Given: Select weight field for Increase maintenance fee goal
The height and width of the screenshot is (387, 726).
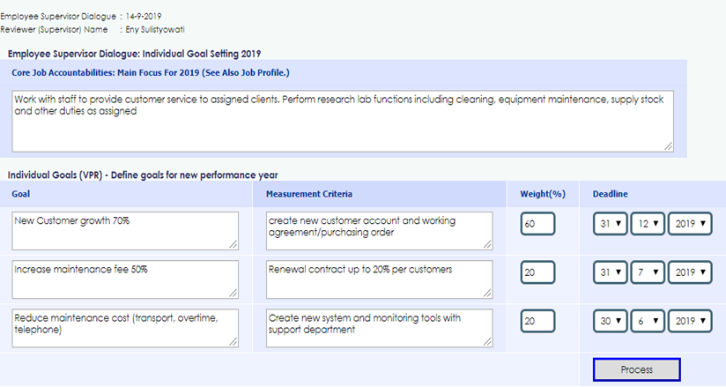Looking at the screenshot, I should [537, 273].
